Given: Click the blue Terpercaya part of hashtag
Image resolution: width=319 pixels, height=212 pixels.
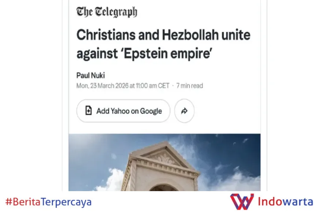Looking at the screenshot, I should (66, 202).
